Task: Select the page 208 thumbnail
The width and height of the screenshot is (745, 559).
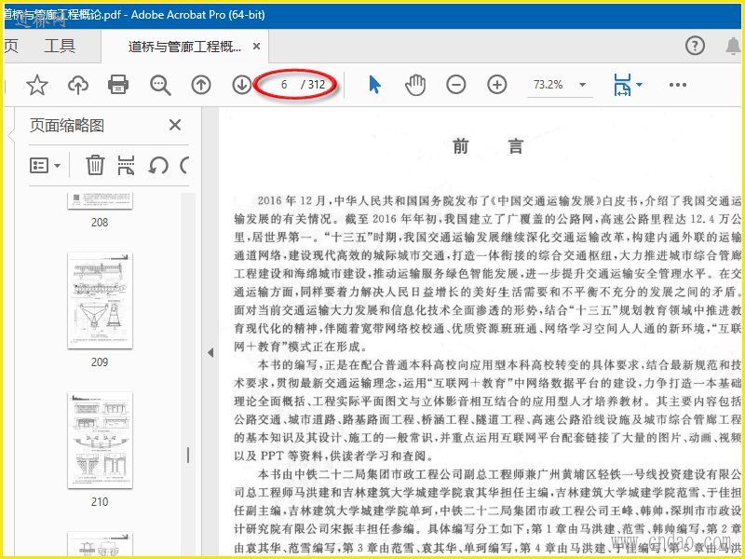Action: 100,201
